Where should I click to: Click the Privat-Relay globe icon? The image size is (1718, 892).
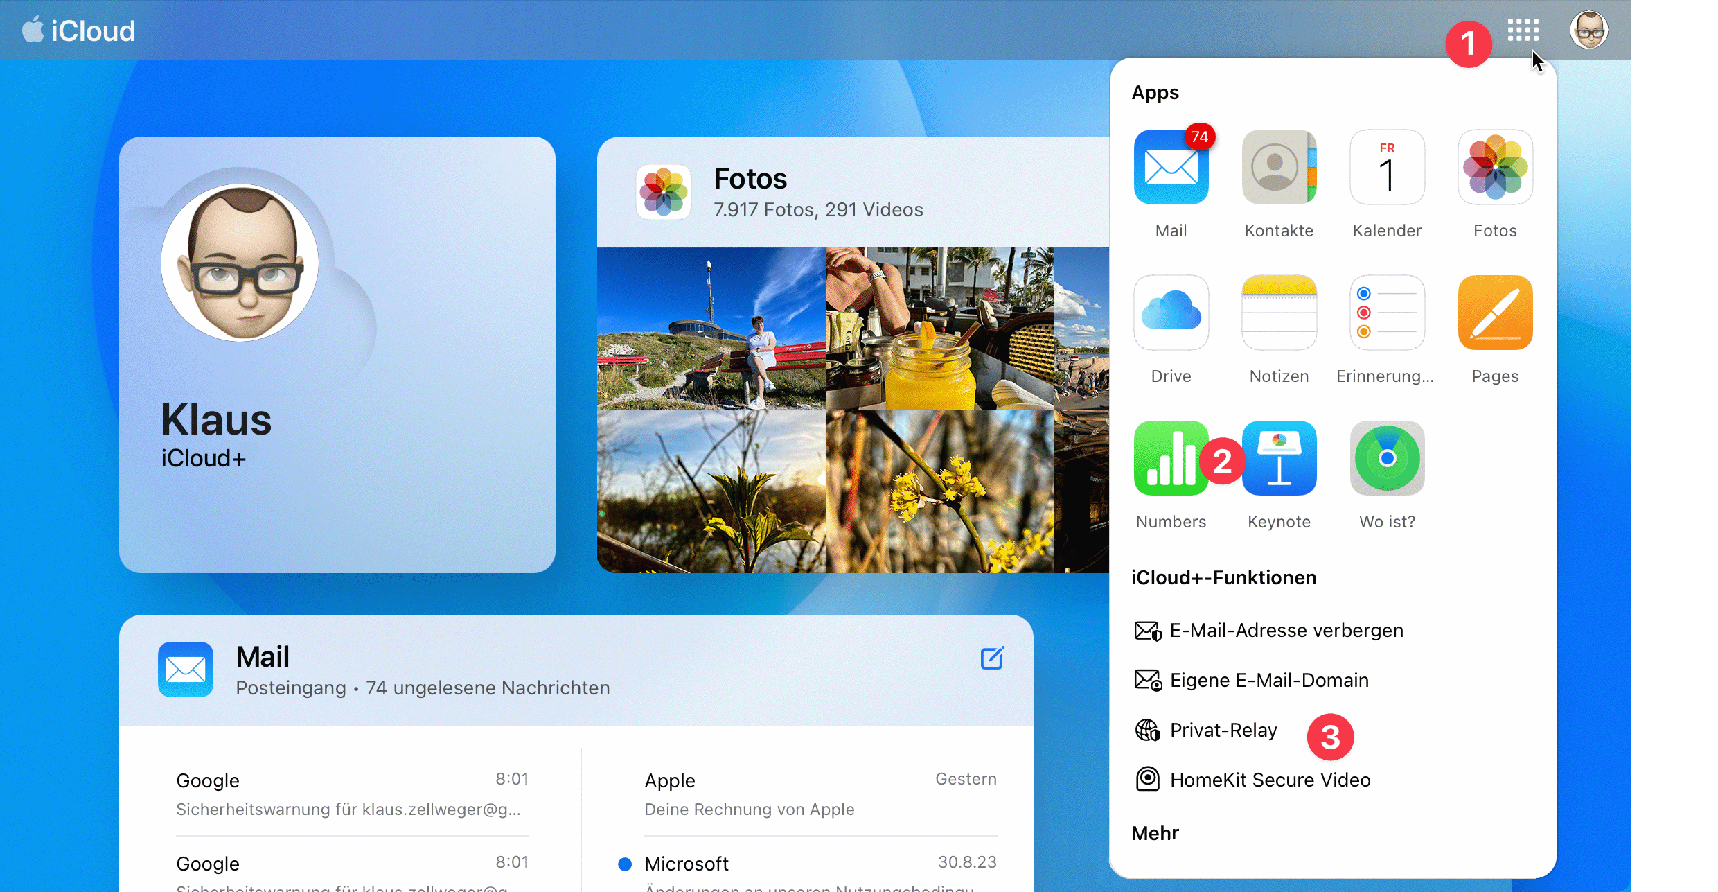[x=1147, y=730]
